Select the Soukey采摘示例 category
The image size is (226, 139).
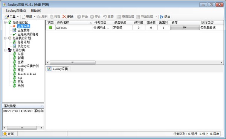point(28,66)
